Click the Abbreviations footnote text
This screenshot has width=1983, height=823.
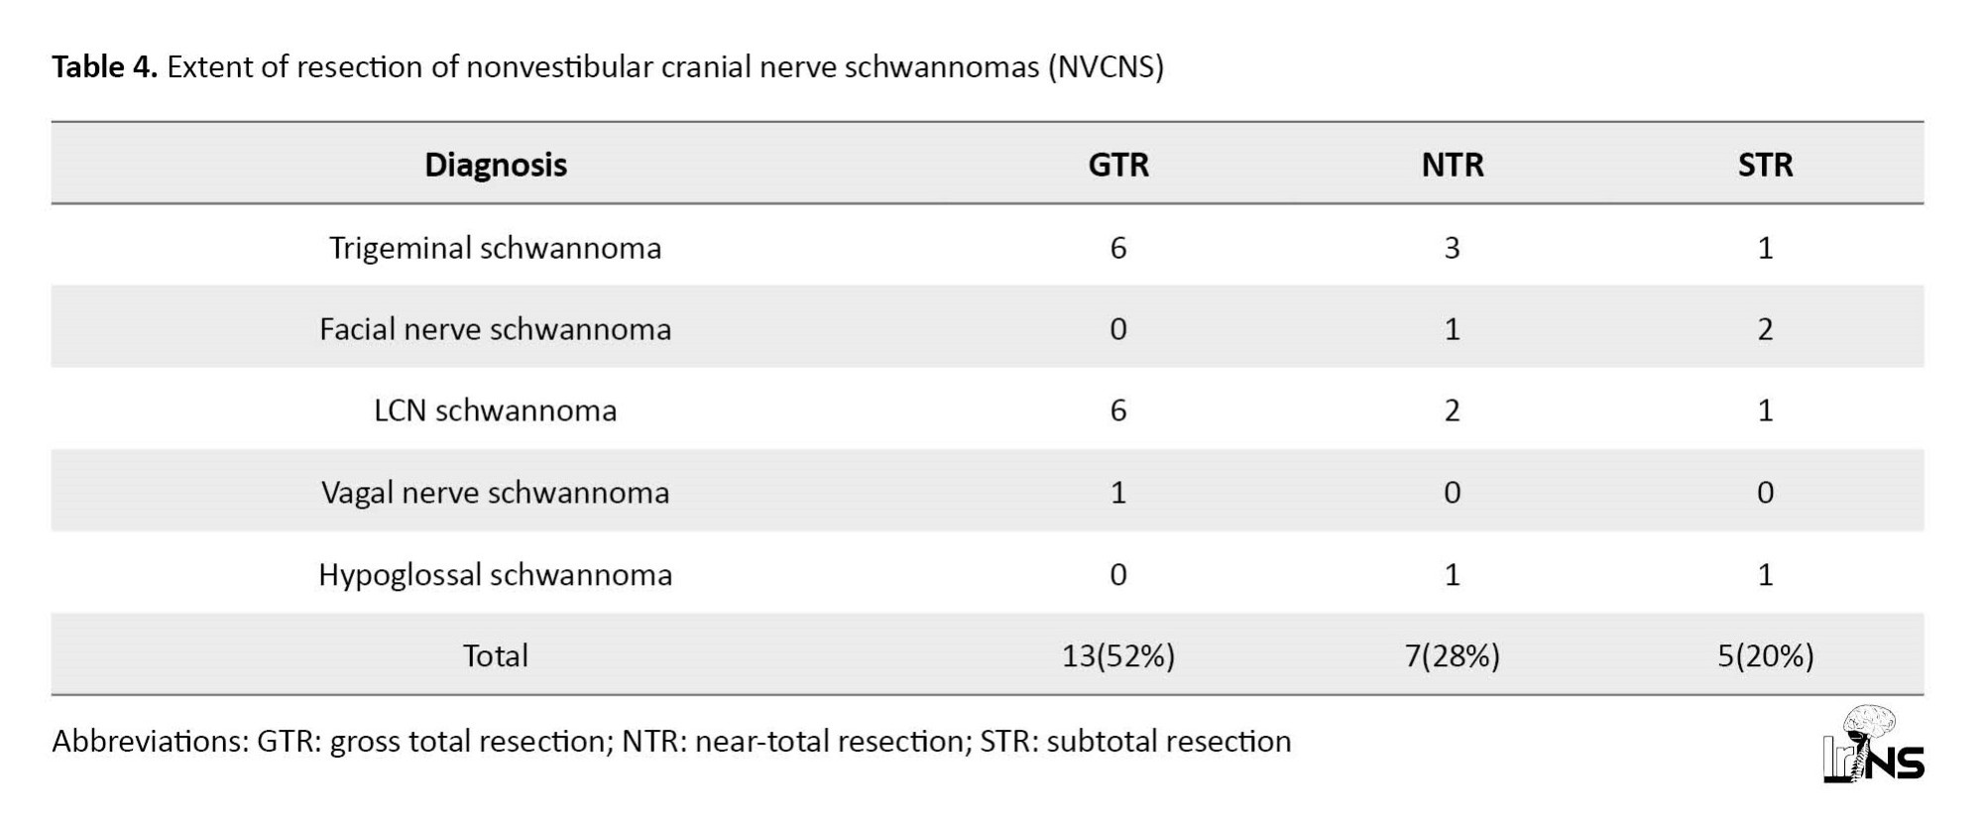(x=671, y=742)
